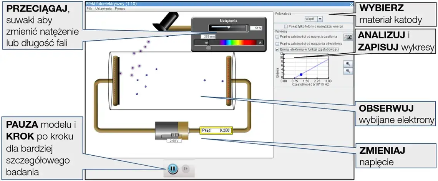Uncheck 'Energ. elektronu w funkcji częstotliwości'

tap(278, 49)
